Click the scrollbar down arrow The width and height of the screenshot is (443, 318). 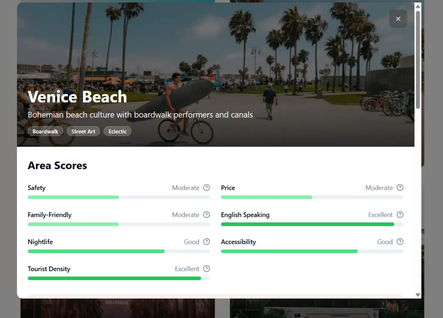pyautogui.click(x=418, y=295)
